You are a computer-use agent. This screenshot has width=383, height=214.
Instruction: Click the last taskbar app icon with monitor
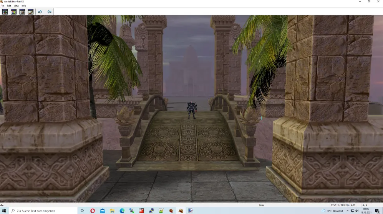click(191, 211)
